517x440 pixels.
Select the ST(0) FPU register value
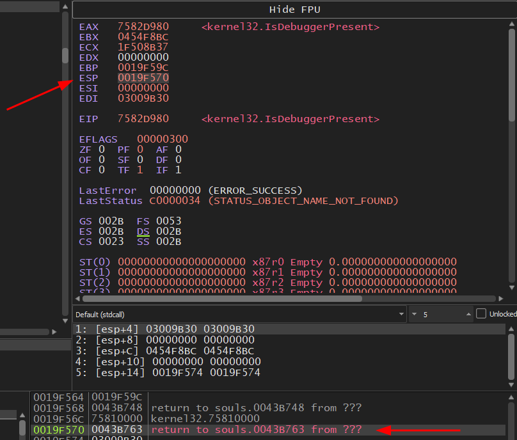[x=181, y=262]
